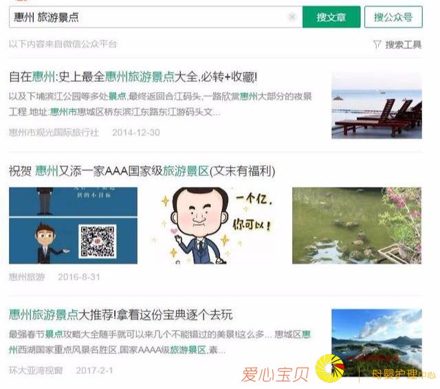Open the source account 环大亚湾视窗

pos(36,370)
